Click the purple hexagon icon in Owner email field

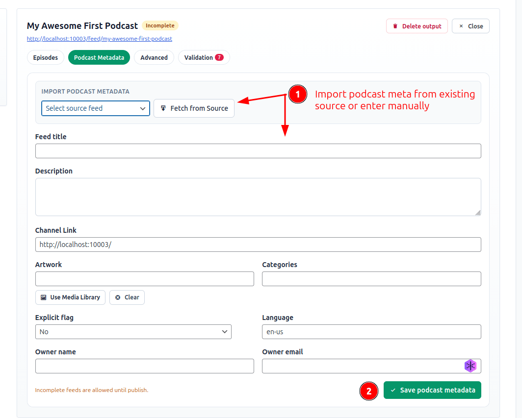(x=470, y=366)
